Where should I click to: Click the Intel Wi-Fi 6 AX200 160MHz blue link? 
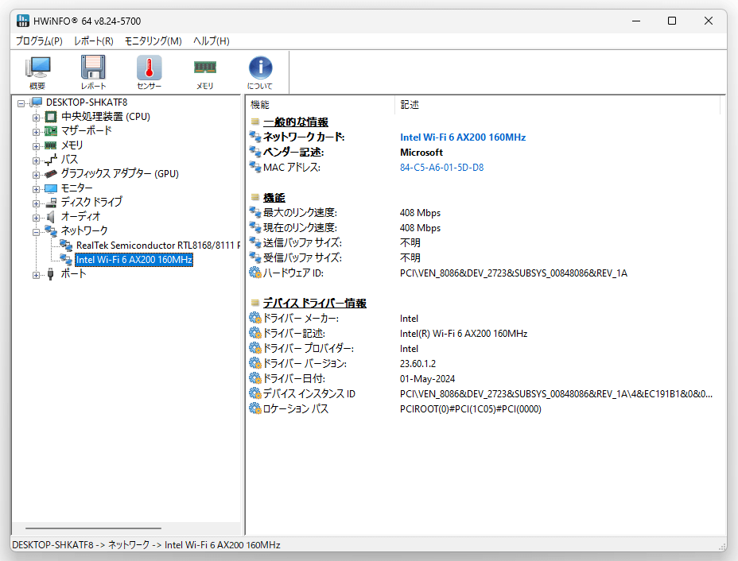pos(463,137)
